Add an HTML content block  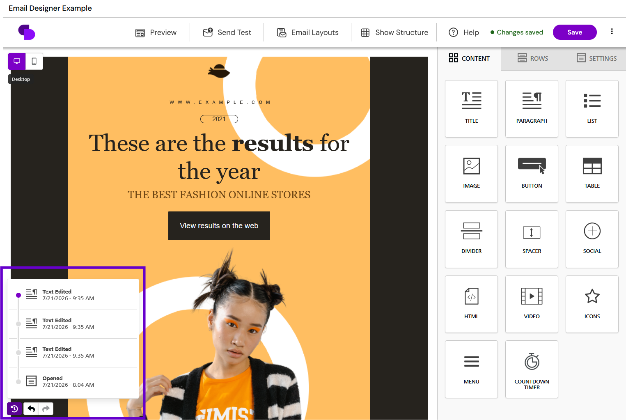point(471,304)
